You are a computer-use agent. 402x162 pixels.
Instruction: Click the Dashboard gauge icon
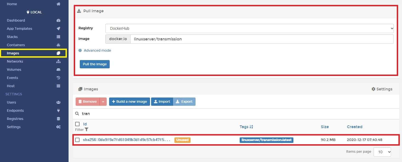point(58,20)
